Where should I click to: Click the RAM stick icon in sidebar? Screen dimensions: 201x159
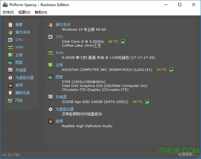10,47
